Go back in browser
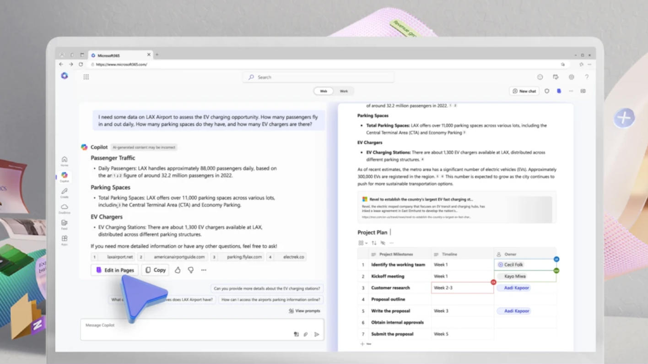Viewport: 648px width, 364px height. point(61,65)
